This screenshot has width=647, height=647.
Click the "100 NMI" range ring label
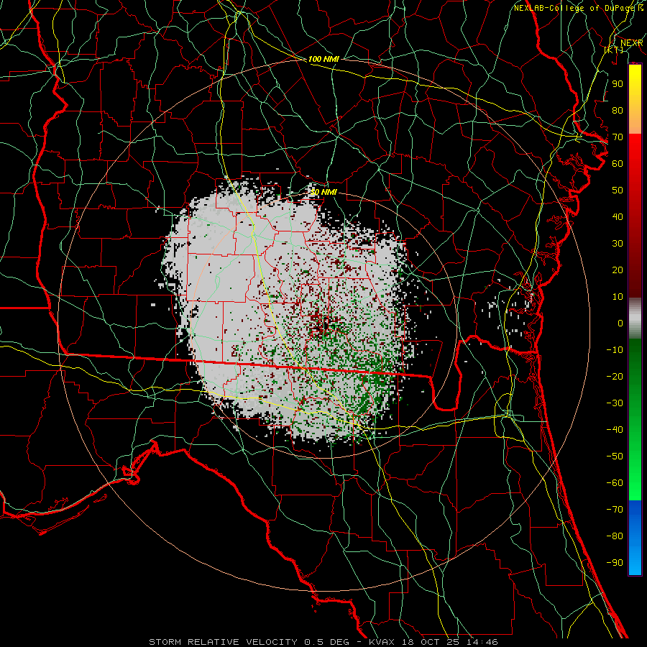tap(323, 59)
